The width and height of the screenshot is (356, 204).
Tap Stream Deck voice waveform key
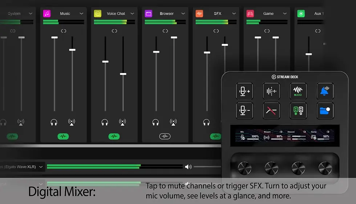271,91
